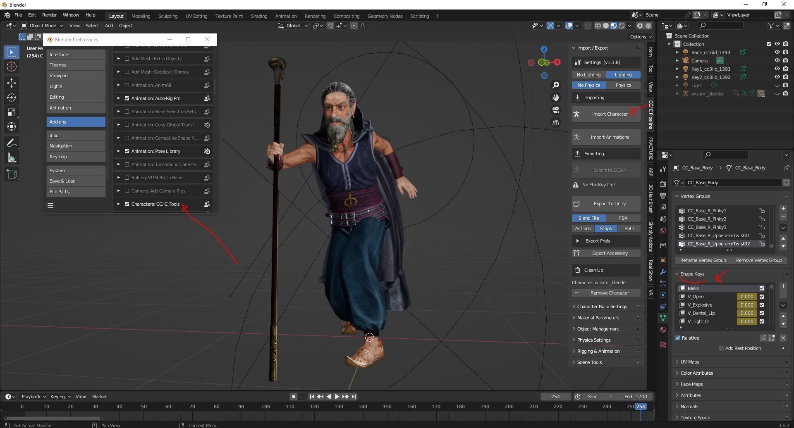
Task: Click the Clean Up button
Action: coord(606,270)
